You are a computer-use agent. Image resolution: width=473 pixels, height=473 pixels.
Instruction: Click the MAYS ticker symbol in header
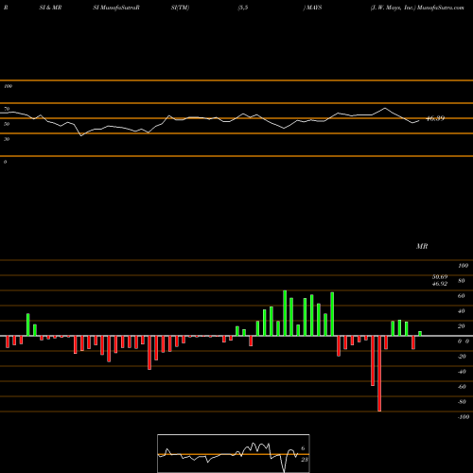314,8
